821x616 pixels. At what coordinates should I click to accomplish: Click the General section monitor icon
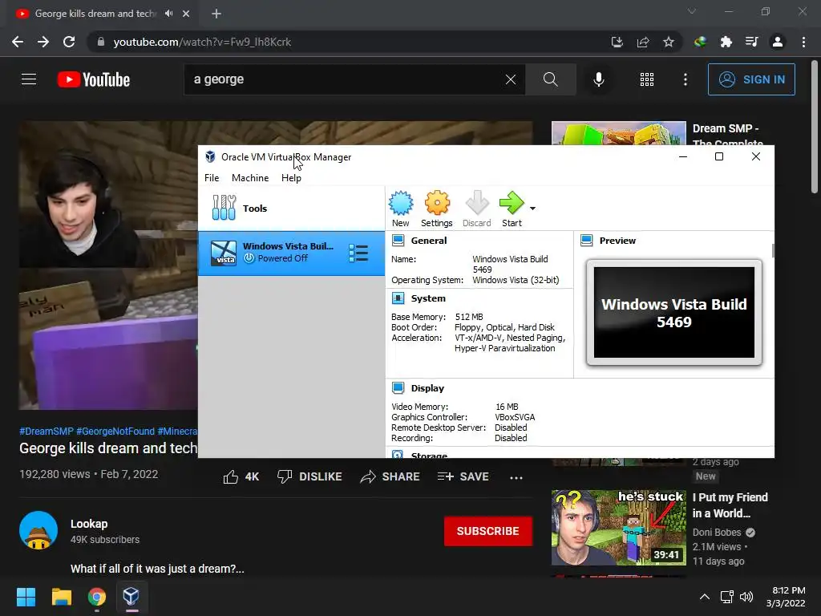pos(398,241)
